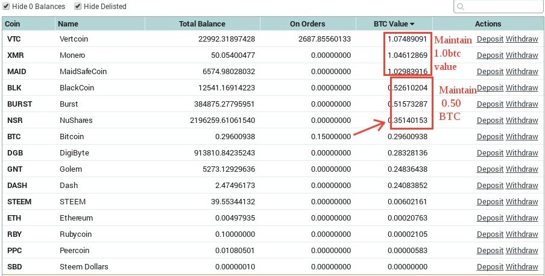Image resolution: width=545 pixels, height=276 pixels.
Task: Click Deposit for DigiByte
Action: coord(490,153)
